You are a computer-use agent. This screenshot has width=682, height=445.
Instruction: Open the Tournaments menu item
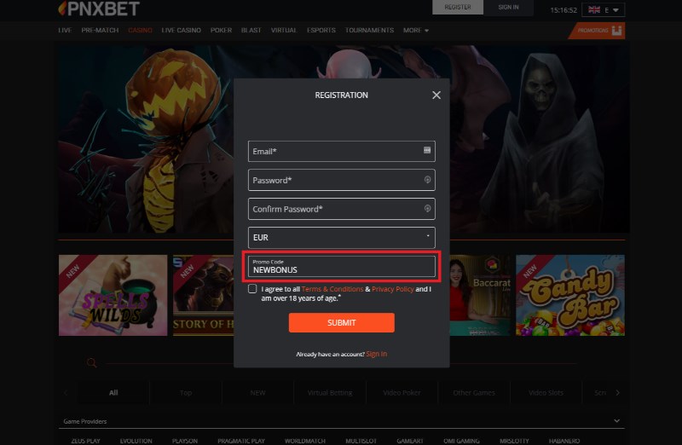point(369,30)
